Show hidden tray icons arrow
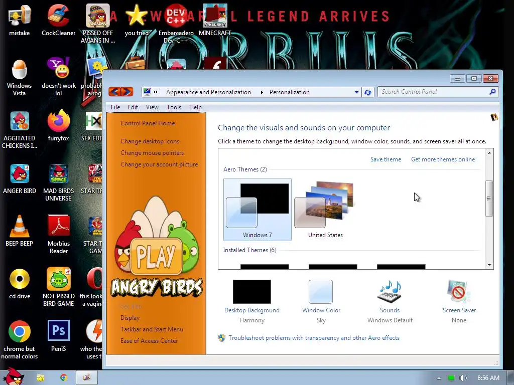514x385 pixels. point(439,378)
